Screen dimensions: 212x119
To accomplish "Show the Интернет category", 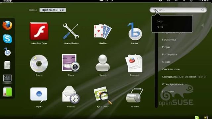I will (x=170, y=55).
